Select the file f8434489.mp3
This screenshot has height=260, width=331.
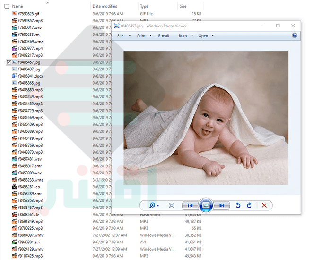[30, 104]
